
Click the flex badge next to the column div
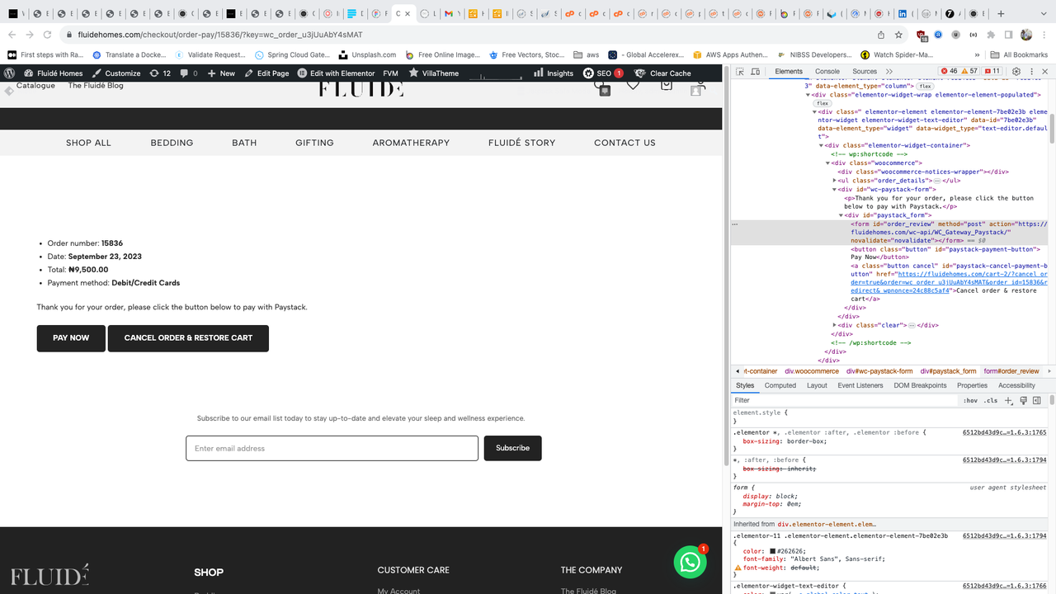[925, 85]
